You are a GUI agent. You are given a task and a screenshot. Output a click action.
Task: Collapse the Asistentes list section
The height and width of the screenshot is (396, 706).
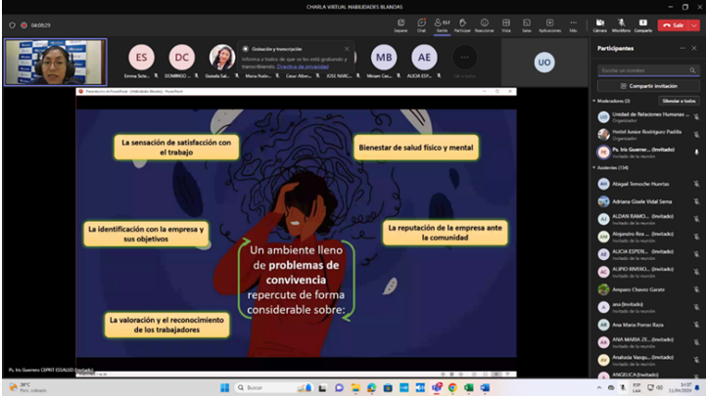(x=594, y=167)
